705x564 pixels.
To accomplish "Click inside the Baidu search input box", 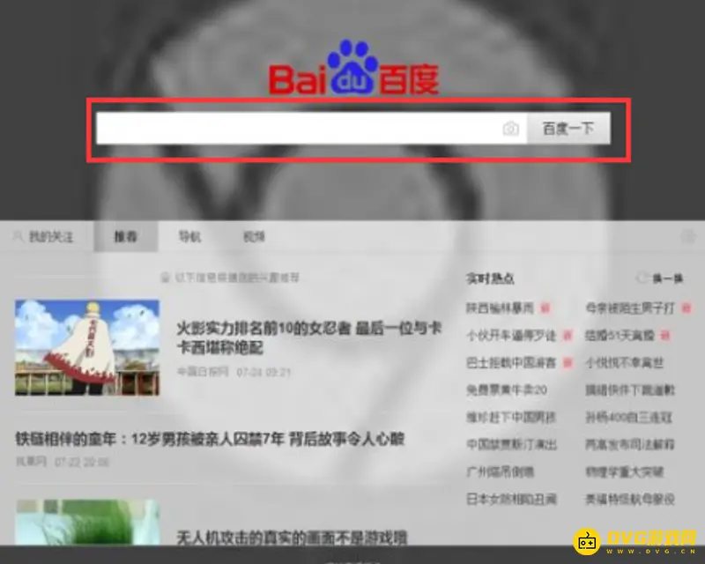I will [291, 128].
